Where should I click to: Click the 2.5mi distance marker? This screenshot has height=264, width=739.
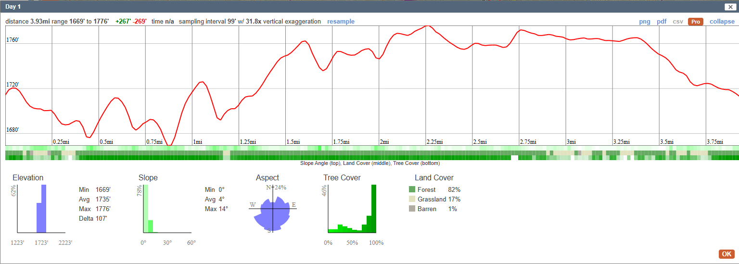(x=480, y=142)
